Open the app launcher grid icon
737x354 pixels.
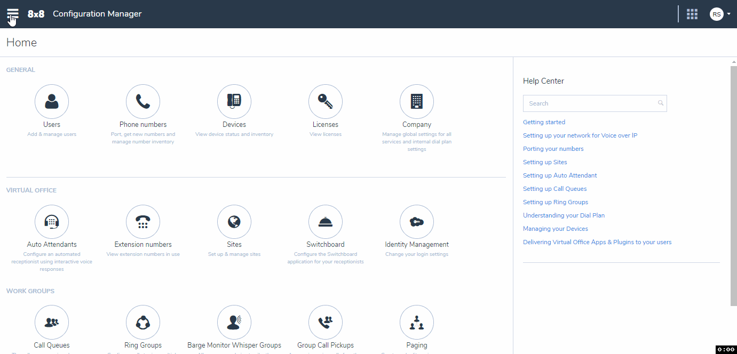(x=692, y=14)
